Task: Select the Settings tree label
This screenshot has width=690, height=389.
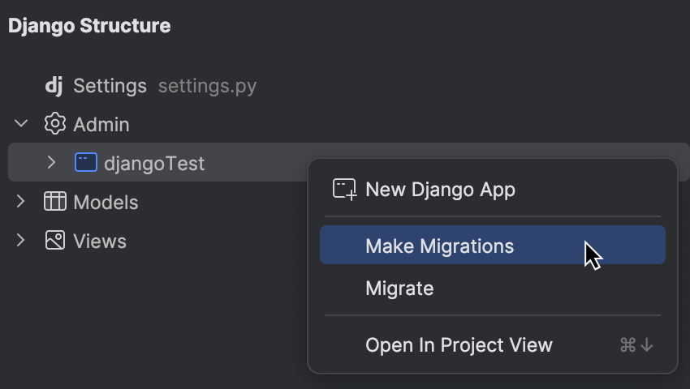Action: pos(110,86)
